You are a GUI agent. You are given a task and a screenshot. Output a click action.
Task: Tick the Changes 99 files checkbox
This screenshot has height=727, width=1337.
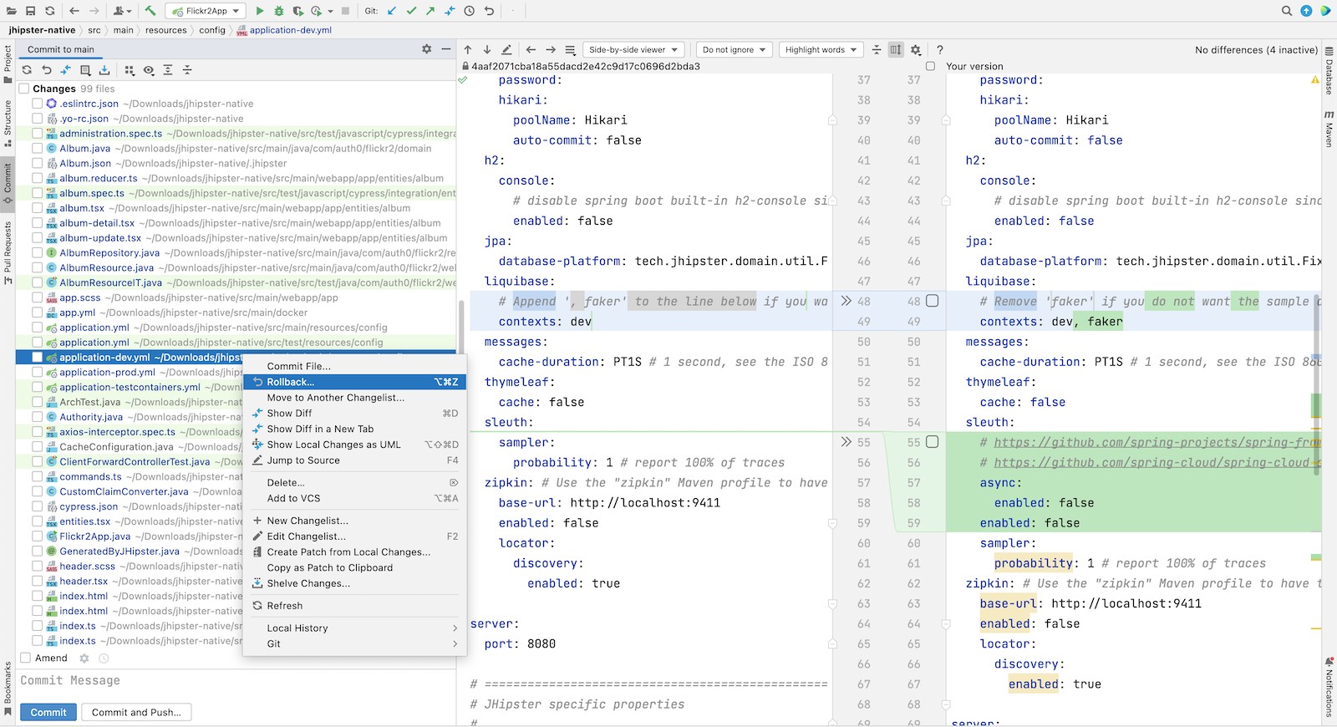pos(24,89)
